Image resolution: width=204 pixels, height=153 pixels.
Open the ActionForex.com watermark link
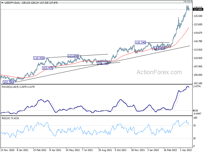pos(159,72)
